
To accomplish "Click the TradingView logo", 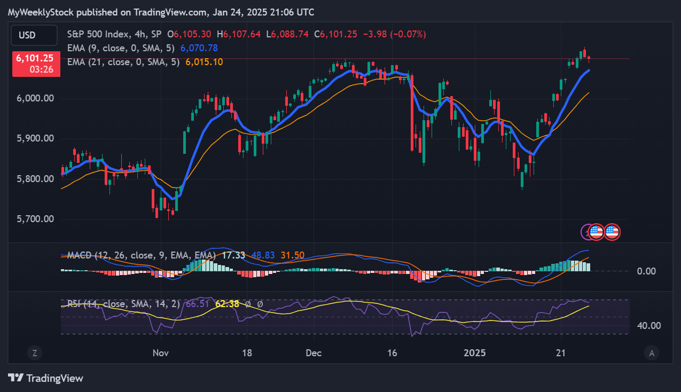I will (45, 378).
